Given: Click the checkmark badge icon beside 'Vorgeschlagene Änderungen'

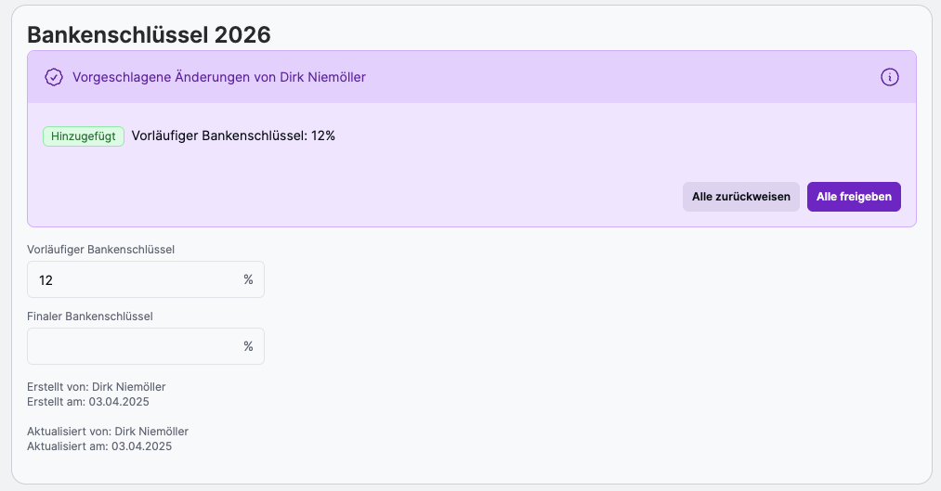Looking at the screenshot, I should click(54, 77).
